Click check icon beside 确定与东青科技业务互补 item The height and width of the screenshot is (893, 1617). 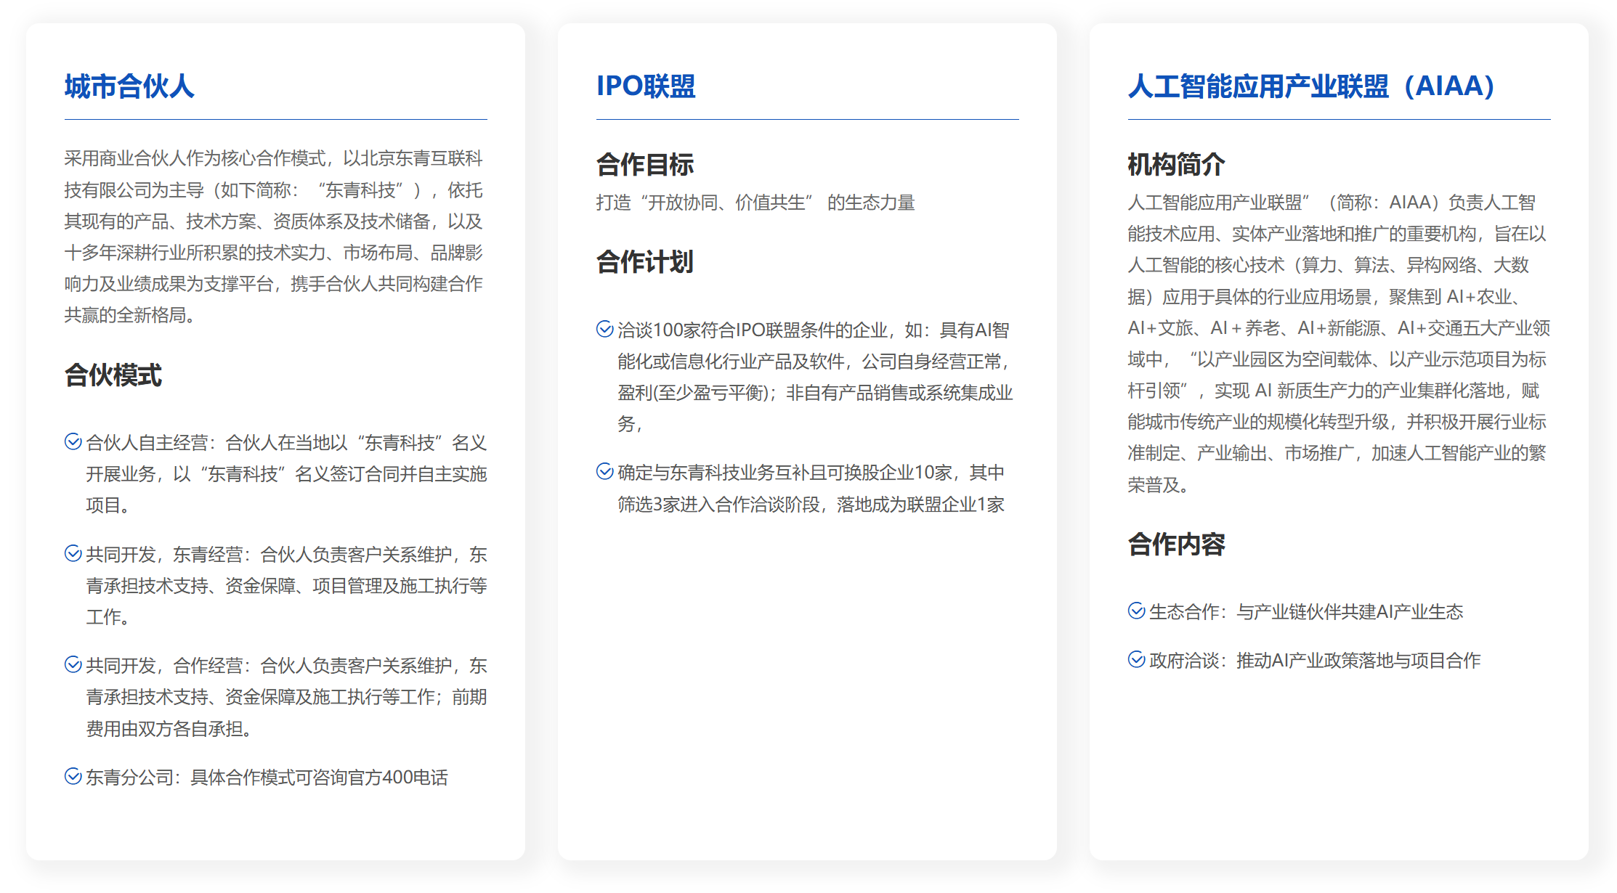[x=604, y=471]
